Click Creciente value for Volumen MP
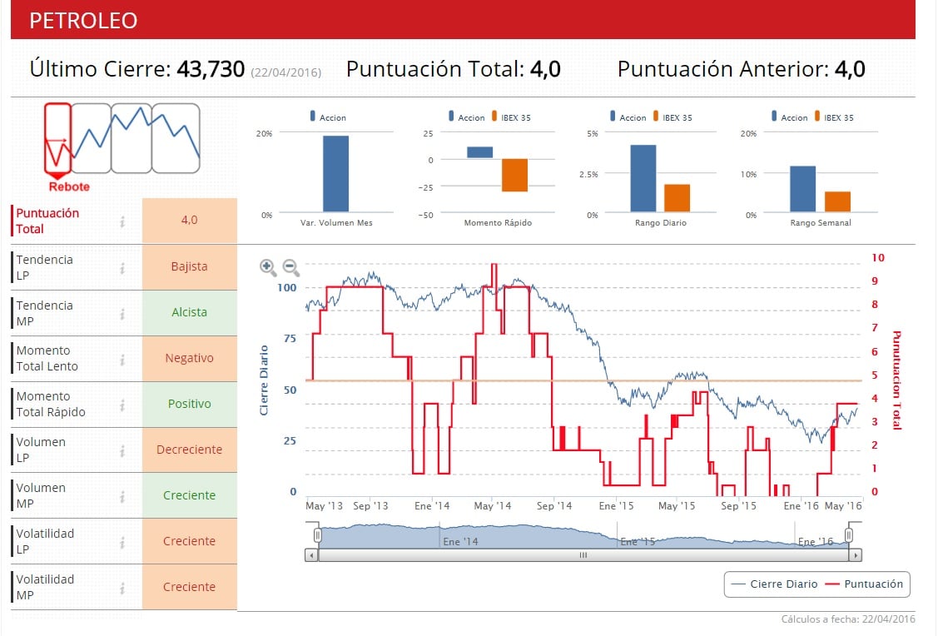This screenshot has width=938, height=636. (190, 495)
